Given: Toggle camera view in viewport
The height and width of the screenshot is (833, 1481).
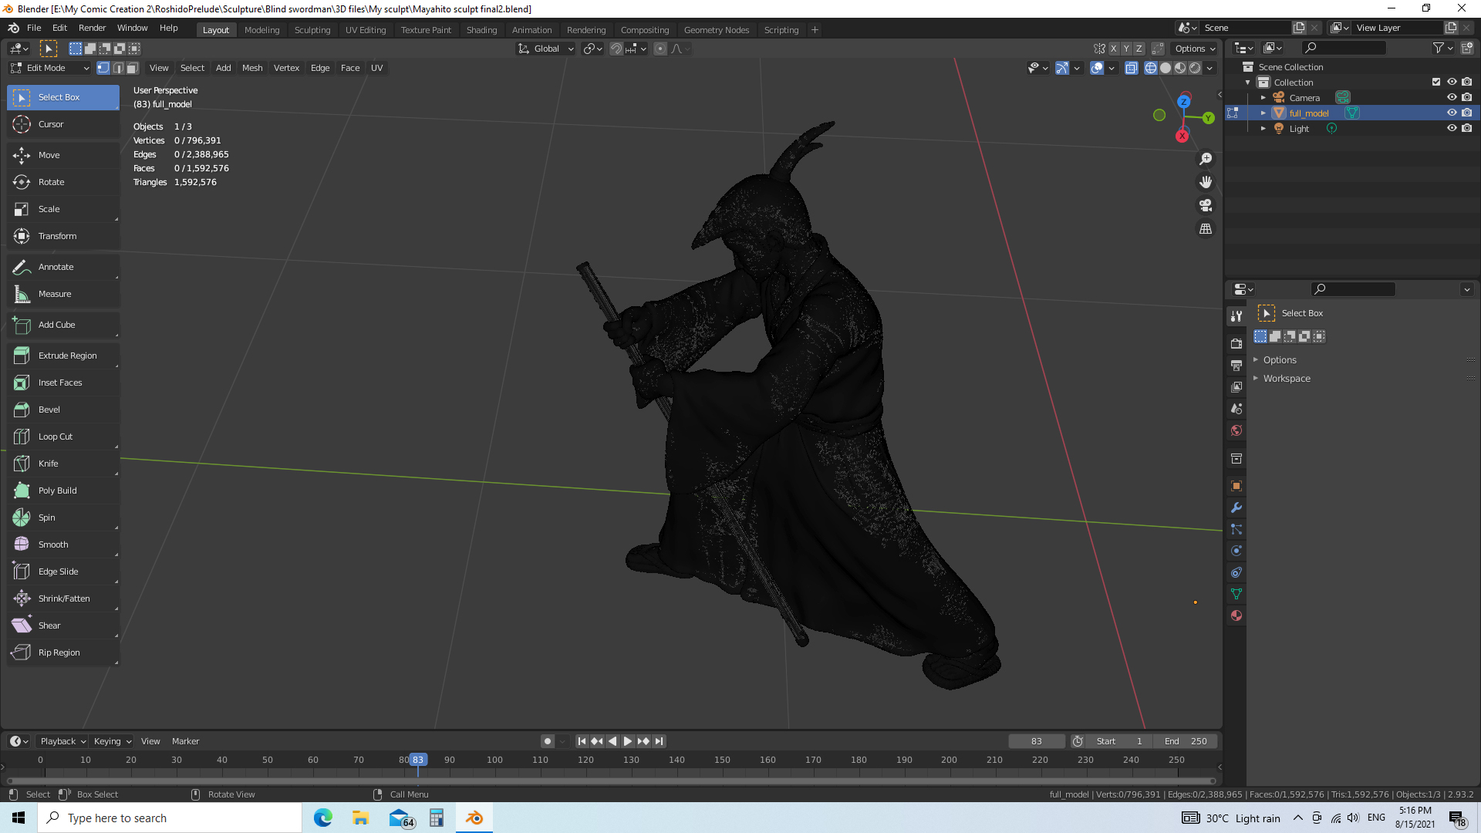Looking at the screenshot, I should (x=1206, y=205).
